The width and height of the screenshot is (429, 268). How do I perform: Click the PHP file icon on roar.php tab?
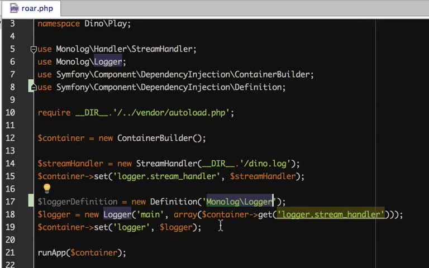point(14,8)
